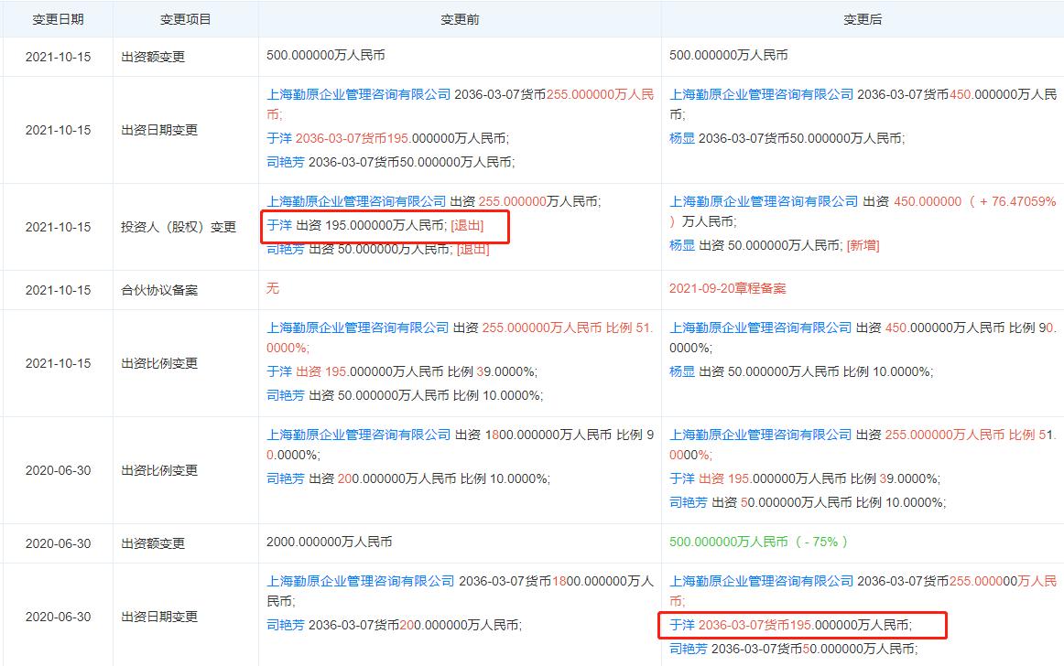Open 司艳芳 link in 2020-06-30 出资比例变更 变更前 cell
1064x666 pixels.
(x=285, y=478)
